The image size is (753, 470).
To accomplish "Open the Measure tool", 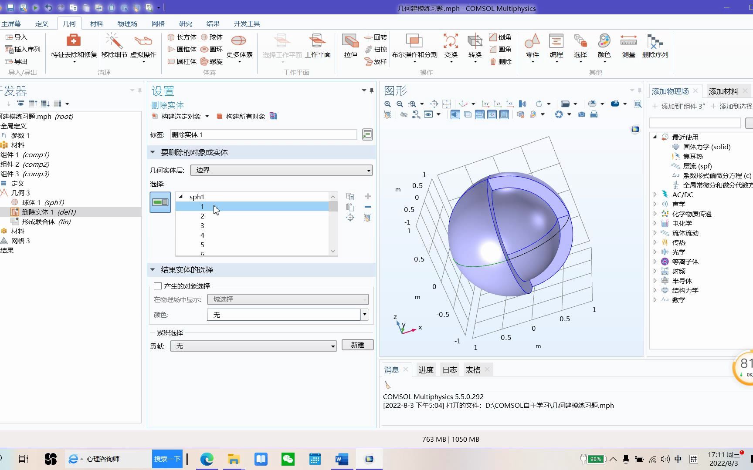I will coord(628,46).
